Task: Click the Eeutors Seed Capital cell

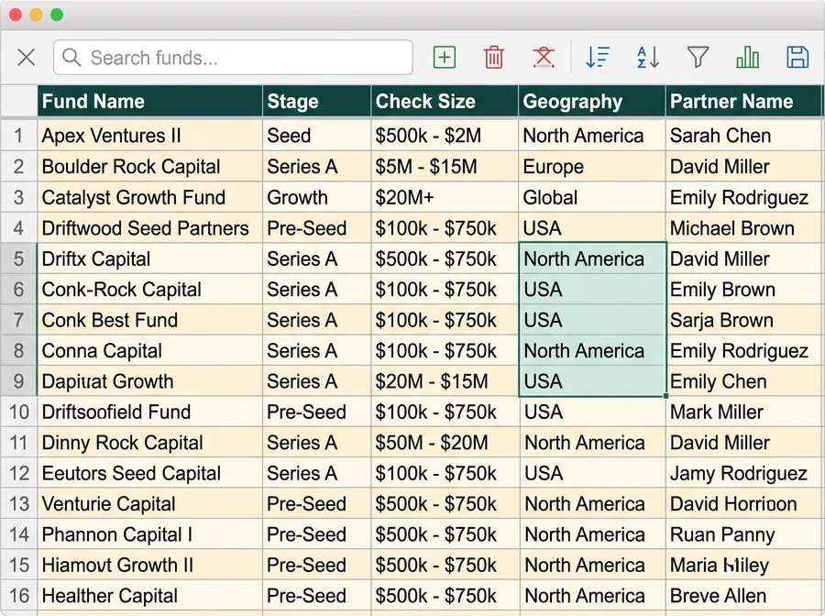Action: (x=150, y=473)
